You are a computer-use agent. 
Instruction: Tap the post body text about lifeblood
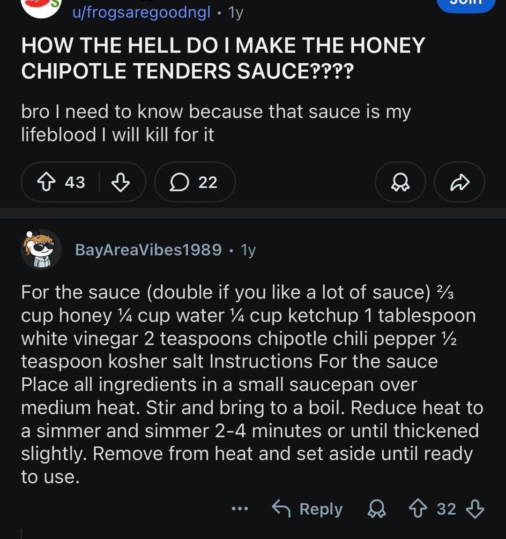pos(216,123)
